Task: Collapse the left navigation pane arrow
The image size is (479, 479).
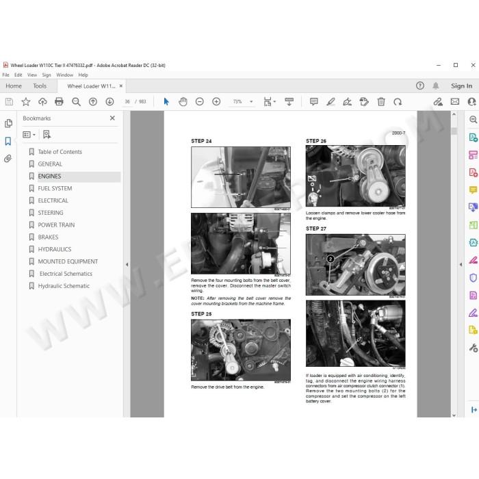Action: tap(127, 265)
